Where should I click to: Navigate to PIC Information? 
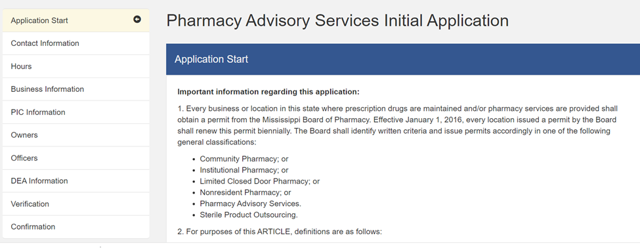[76, 112]
